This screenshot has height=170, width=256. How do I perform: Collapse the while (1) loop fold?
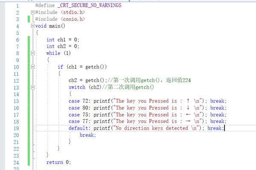click(x=33, y=53)
